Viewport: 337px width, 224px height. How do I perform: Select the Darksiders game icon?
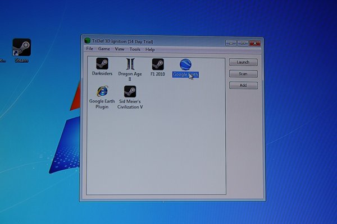tap(102, 63)
